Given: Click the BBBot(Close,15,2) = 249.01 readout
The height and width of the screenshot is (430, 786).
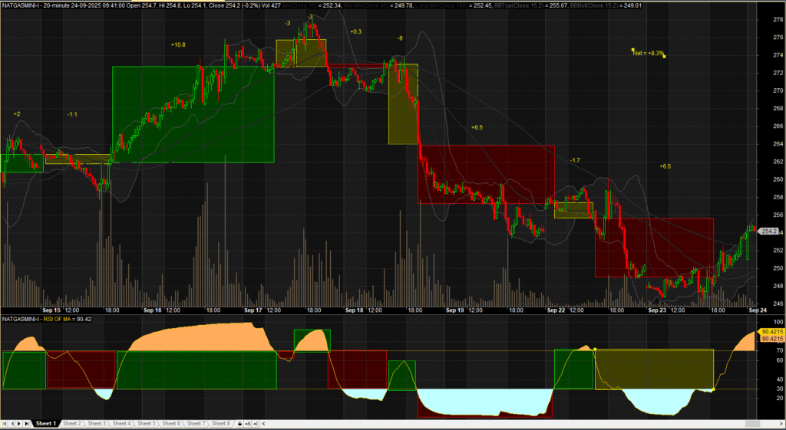Looking at the screenshot, I should 606,5.
